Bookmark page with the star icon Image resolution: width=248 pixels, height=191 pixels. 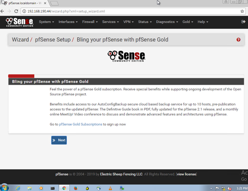242,11
